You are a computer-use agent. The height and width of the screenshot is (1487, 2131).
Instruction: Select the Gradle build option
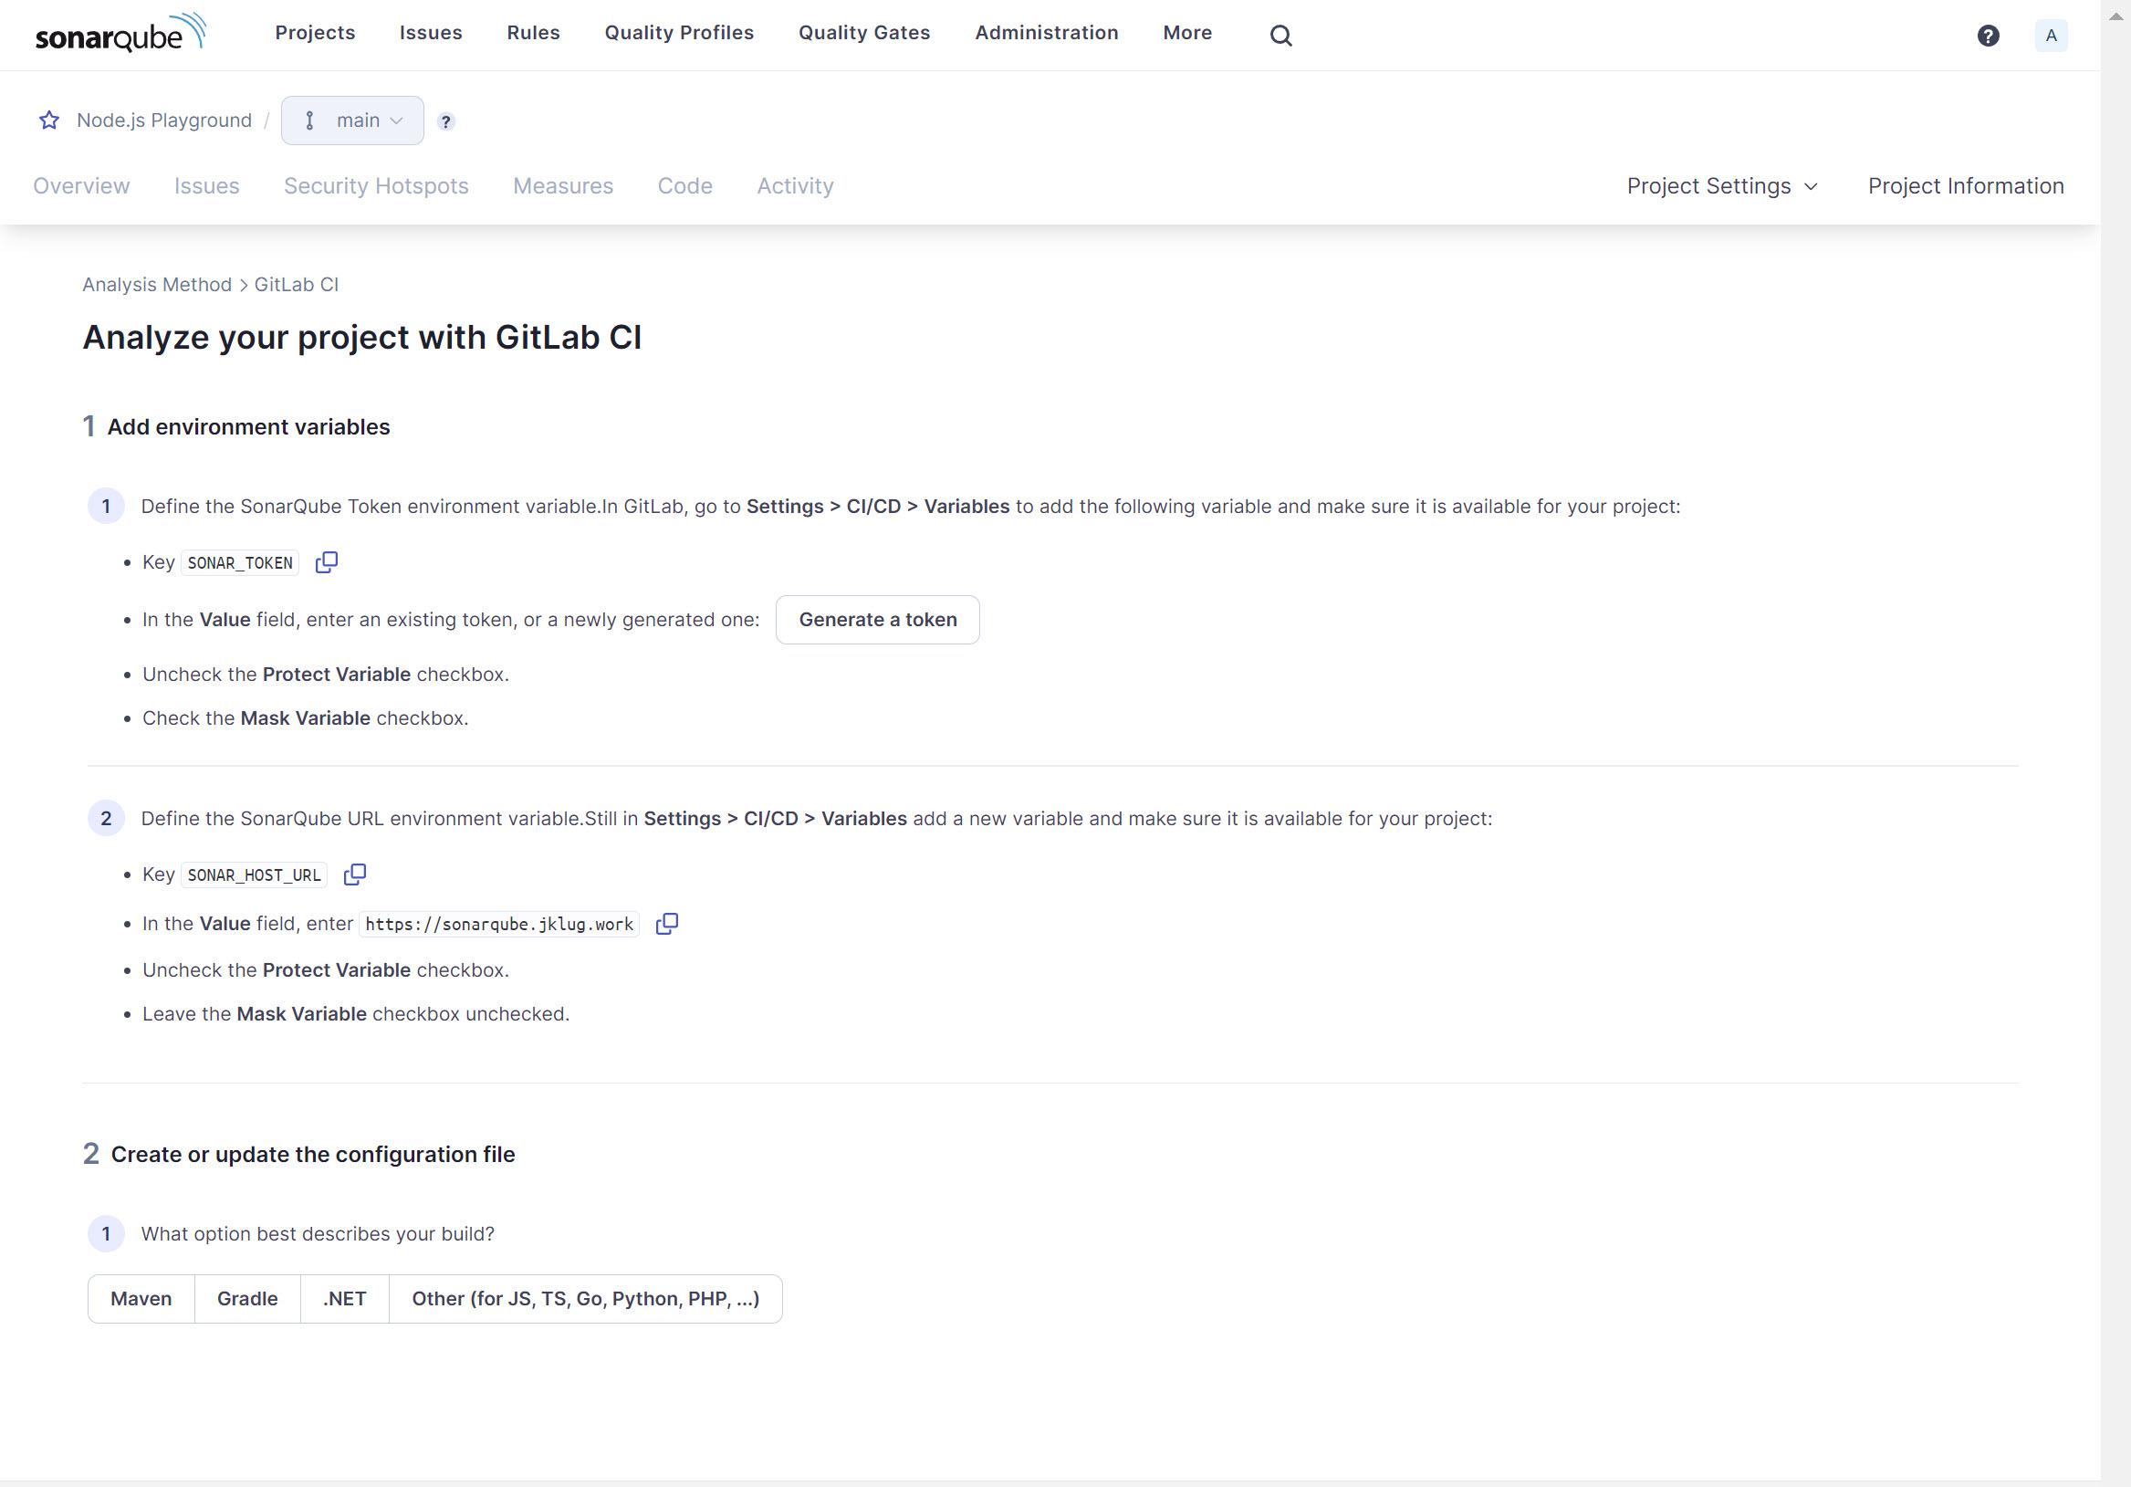[x=247, y=1299]
